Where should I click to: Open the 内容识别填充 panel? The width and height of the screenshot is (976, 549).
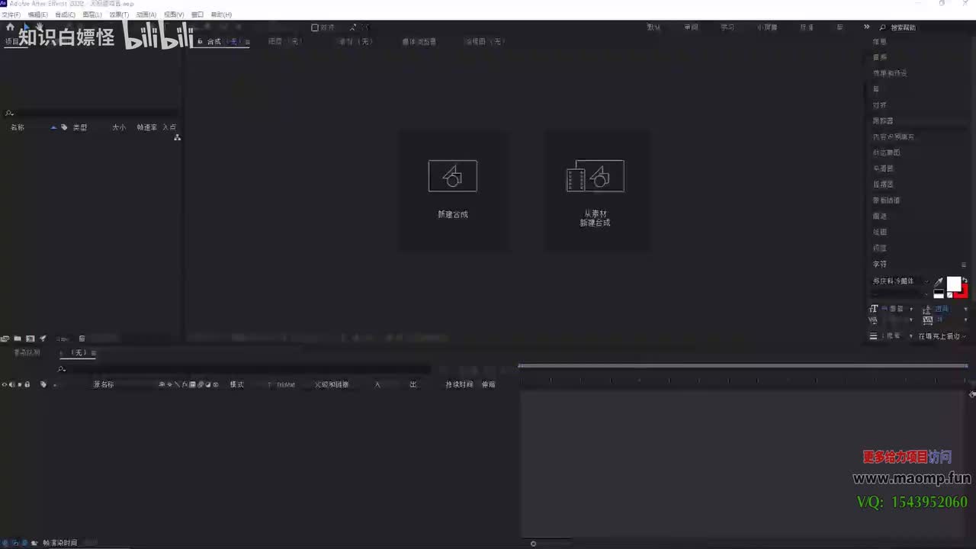tap(894, 137)
